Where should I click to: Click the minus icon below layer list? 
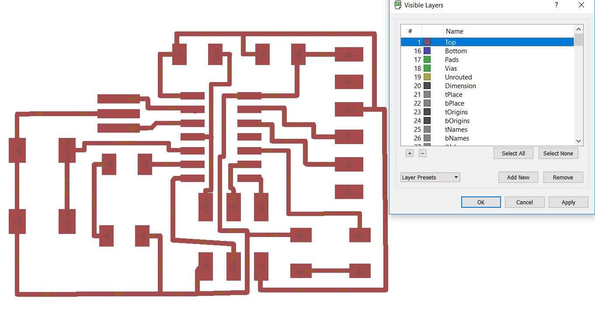423,153
